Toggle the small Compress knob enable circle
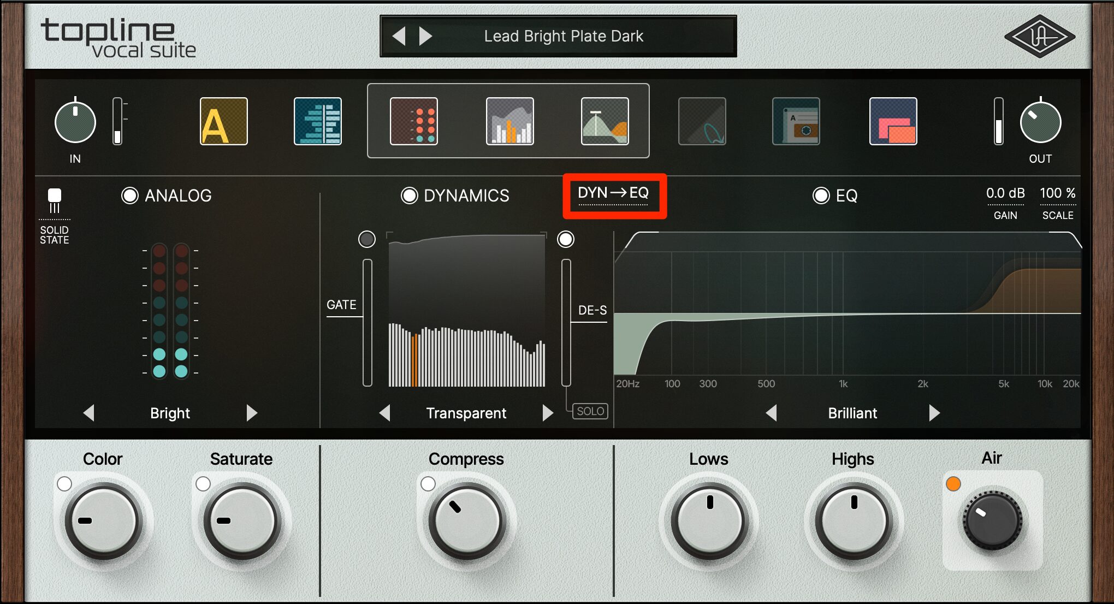Image resolution: width=1114 pixels, height=604 pixels. (428, 484)
